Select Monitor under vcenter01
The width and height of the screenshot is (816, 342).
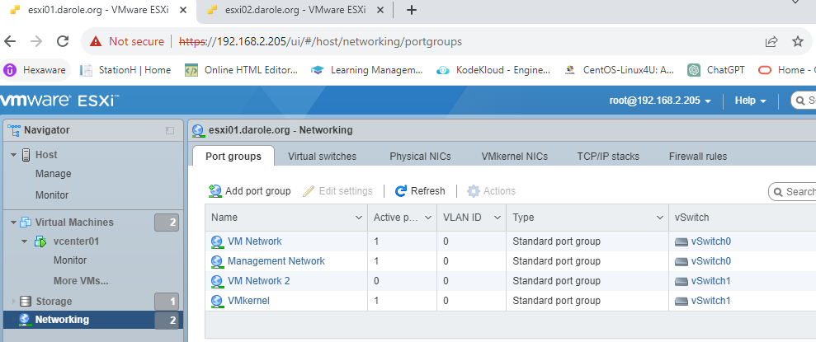pos(70,260)
